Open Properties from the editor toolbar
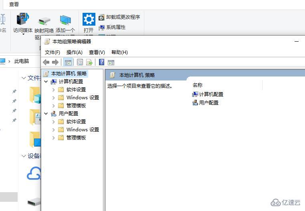 pos(80,62)
